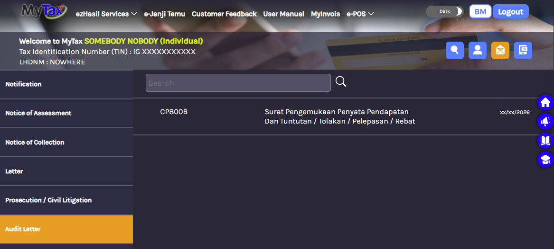Open e-Janji Temu from top menu
Screen dimensions: 554x249
(164, 14)
